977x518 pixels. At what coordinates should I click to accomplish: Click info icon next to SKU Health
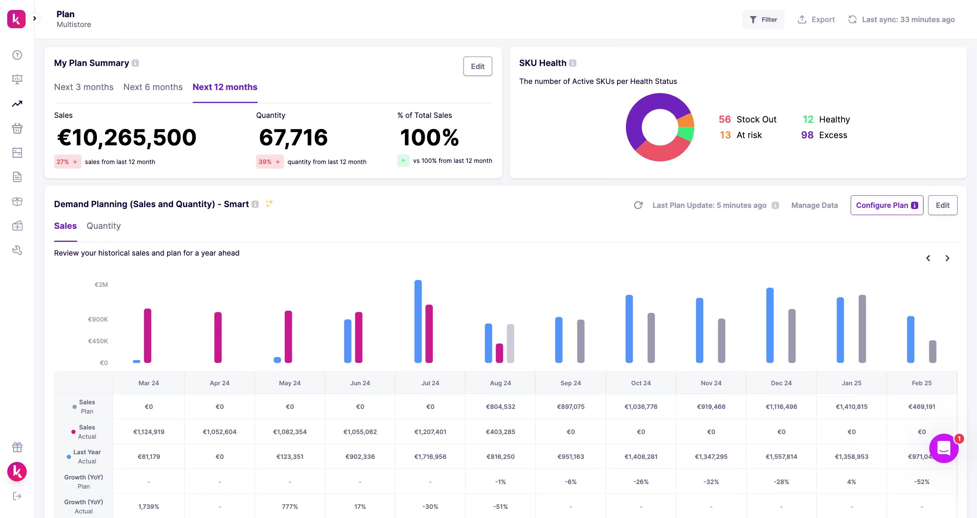(x=572, y=63)
